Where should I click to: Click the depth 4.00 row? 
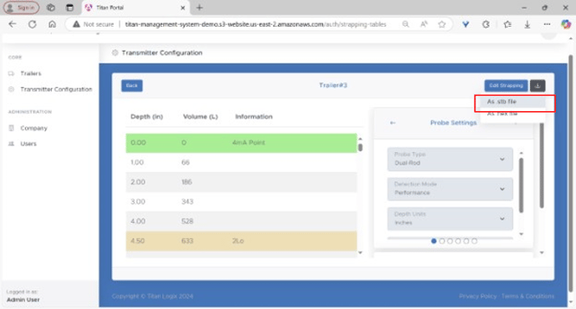pyautogui.click(x=241, y=221)
